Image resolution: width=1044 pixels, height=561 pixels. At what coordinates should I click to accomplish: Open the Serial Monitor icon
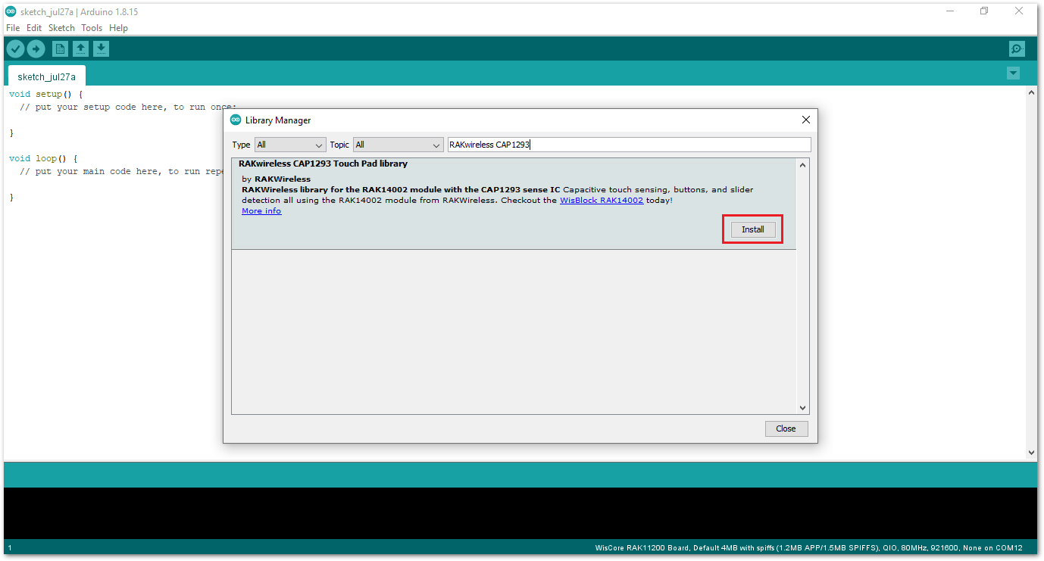click(x=1017, y=48)
